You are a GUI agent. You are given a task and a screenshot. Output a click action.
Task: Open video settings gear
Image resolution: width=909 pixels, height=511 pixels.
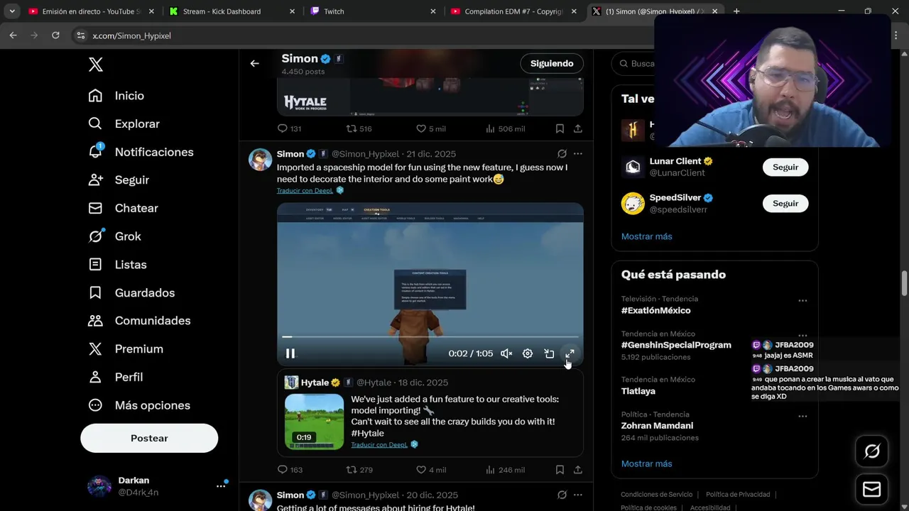pos(528,353)
